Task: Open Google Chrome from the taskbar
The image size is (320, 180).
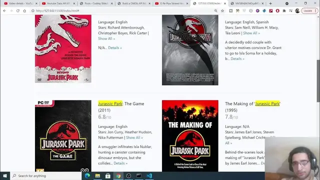Action: (x=118, y=175)
